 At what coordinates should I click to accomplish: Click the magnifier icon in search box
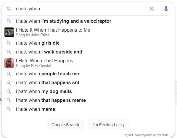pyautogui.click(x=9, y=9)
